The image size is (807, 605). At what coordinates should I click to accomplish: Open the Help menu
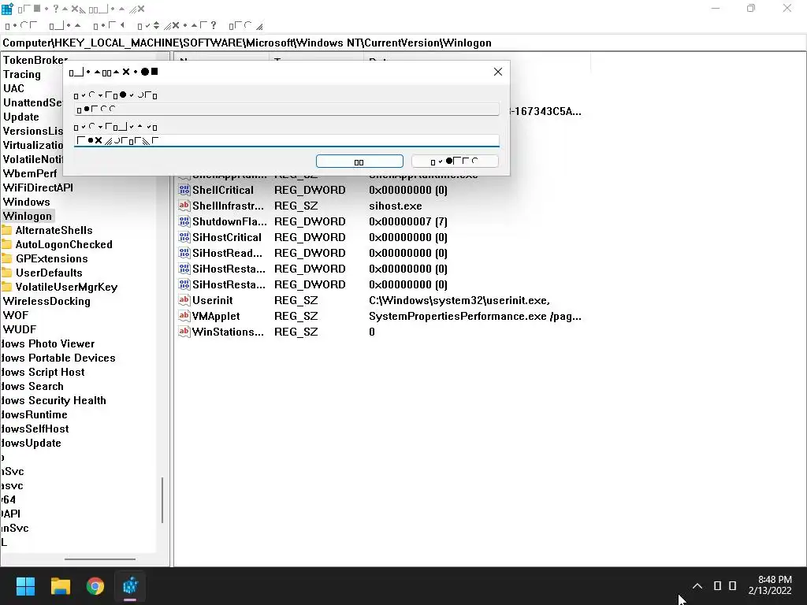246,25
